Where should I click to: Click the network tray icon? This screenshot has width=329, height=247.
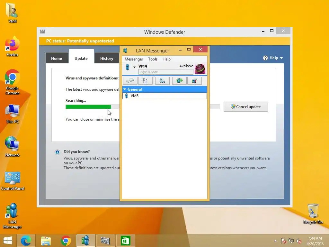click(x=291, y=241)
